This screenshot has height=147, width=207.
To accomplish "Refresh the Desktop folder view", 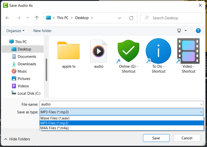I will point(131,18).
